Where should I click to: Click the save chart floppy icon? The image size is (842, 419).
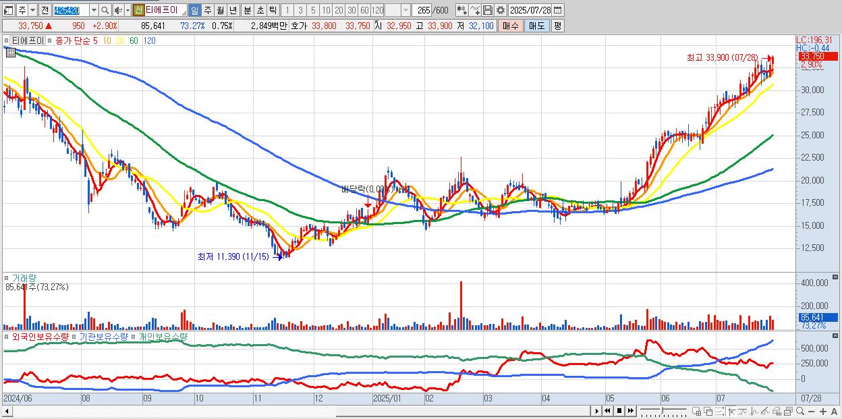point(488,10)
